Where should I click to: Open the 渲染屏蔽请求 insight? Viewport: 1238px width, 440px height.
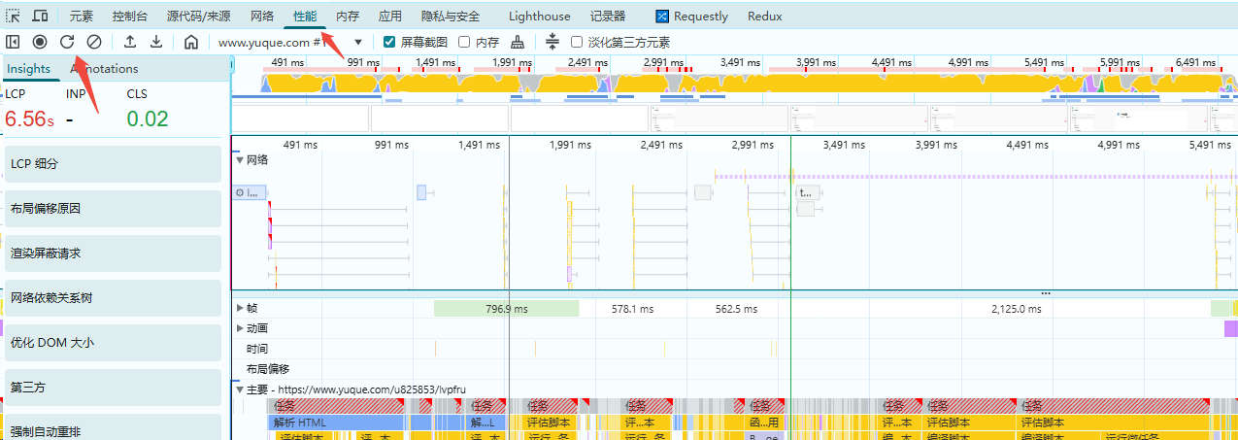(x=113, y=254)
